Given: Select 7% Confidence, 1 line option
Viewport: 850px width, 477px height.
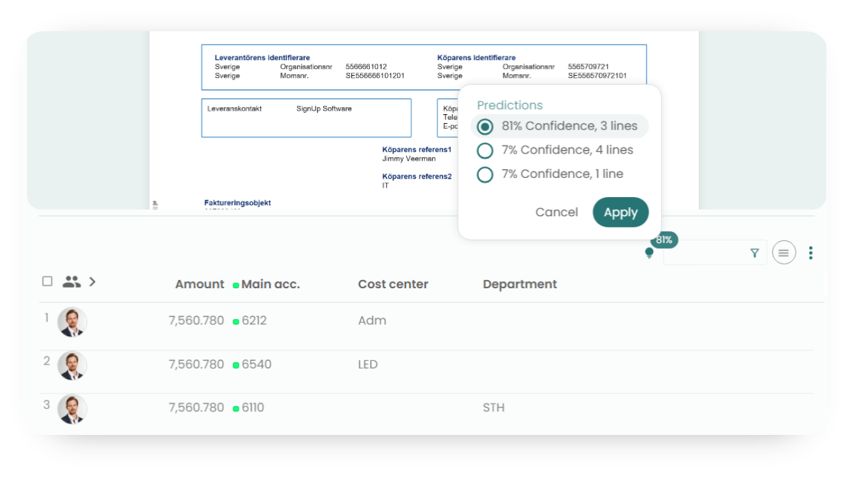Looking at the screenshot, I should coord(550,174).
